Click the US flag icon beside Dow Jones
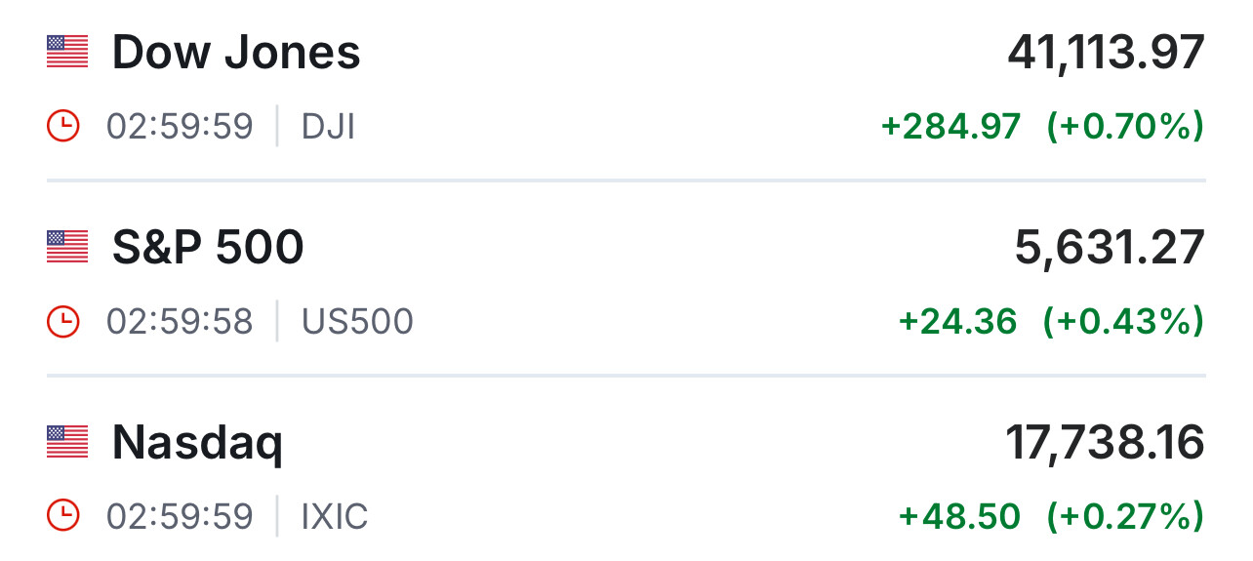 (67, 53)
